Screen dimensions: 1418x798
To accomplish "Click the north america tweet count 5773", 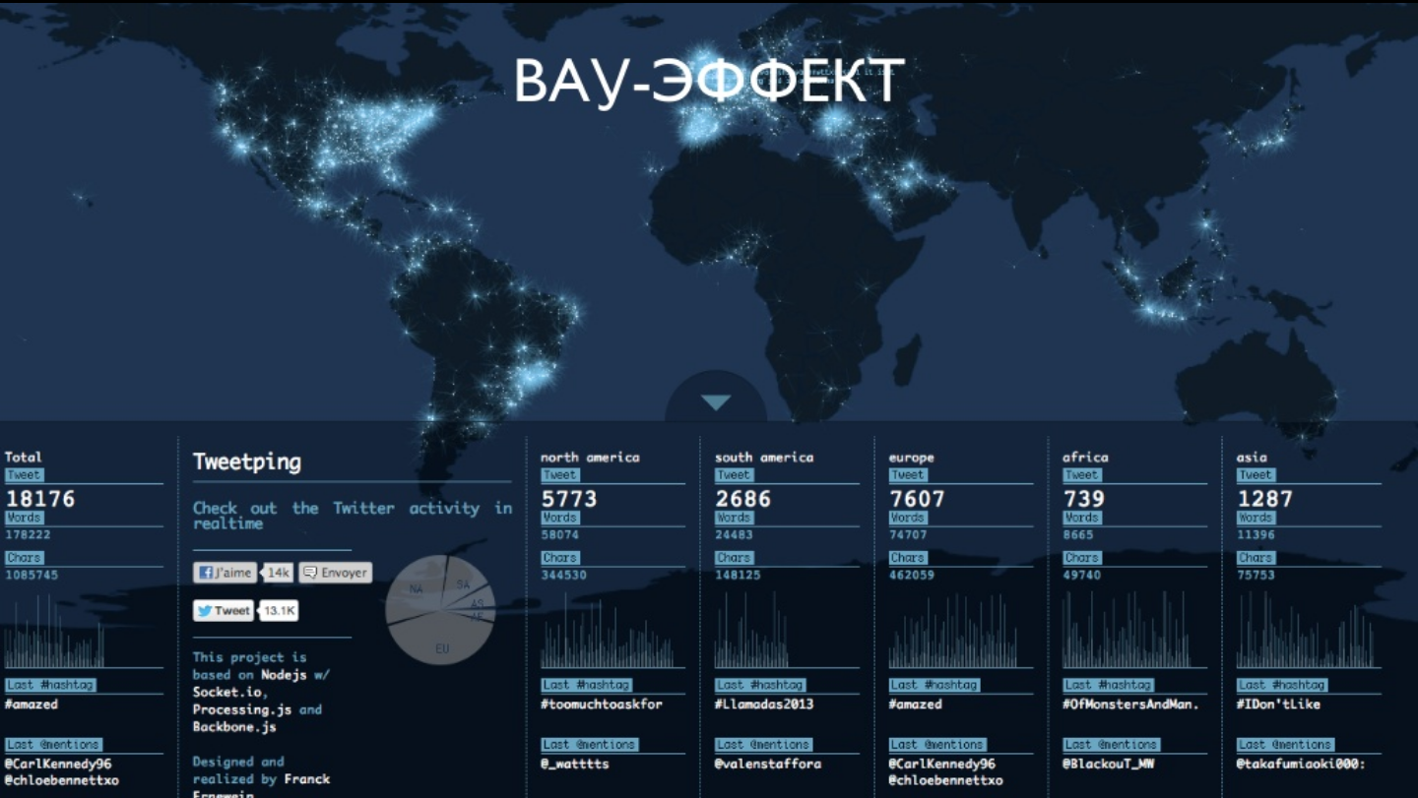I will coord(569,499).
